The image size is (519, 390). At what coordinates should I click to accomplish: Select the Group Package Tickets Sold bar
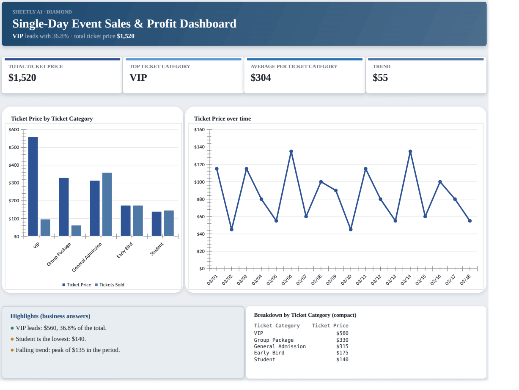click(x=76, y=231)
